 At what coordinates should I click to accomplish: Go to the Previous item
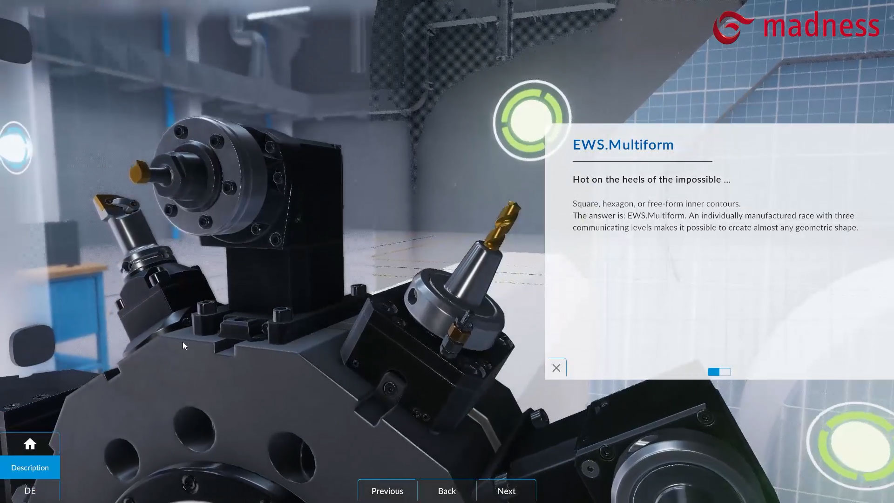387,491
